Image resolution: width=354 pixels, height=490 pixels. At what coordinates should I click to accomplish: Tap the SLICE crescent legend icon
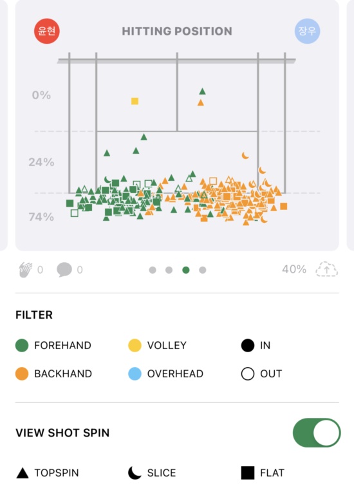pos(135,473)
